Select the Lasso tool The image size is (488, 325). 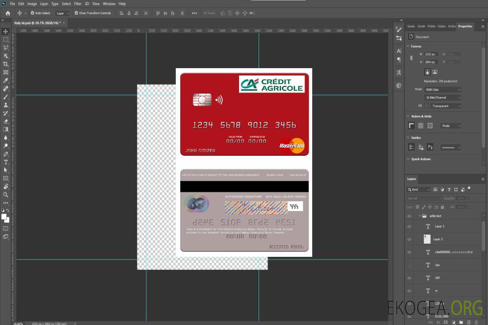tap(5, 47)
